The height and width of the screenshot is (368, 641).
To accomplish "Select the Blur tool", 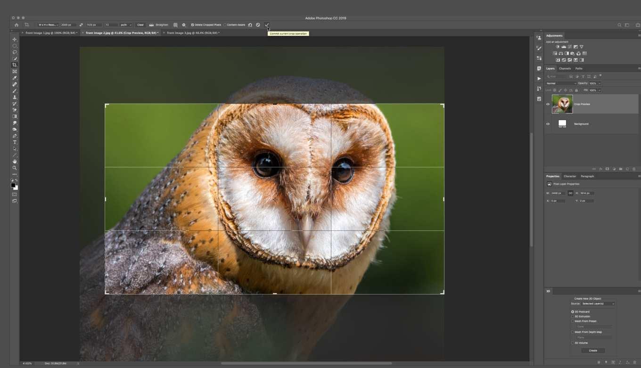I will point(15,123).
